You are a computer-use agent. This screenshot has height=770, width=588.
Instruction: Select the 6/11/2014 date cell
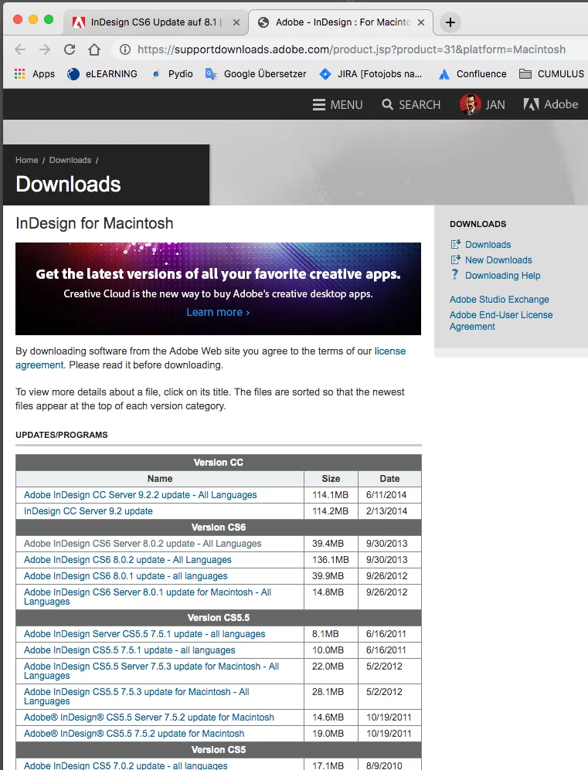[389, 495]
